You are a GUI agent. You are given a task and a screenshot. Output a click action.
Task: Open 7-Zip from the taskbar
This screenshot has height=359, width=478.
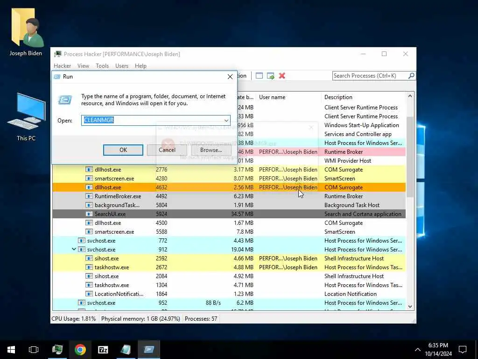[103, 350]
